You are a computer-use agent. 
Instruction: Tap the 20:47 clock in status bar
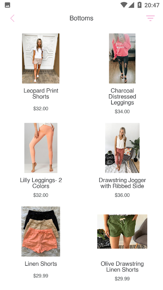click(x=152, y=5)
